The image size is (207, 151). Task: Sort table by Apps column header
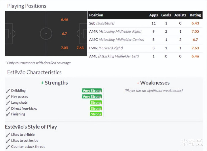[x=153, y=15]
